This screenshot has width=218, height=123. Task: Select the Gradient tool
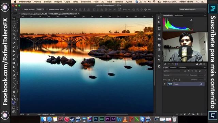coord(14,63)
